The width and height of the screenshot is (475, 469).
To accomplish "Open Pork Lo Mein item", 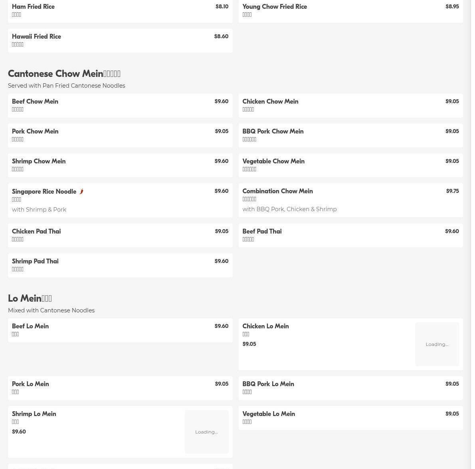I will (120, 388).
